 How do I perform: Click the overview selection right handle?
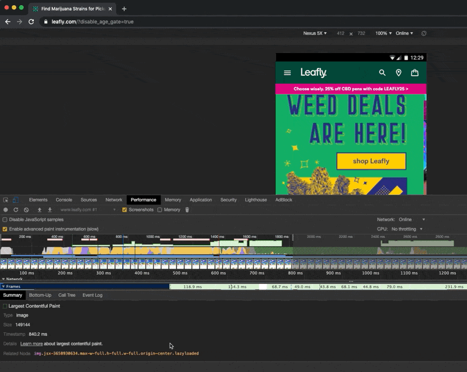point(293,237)
